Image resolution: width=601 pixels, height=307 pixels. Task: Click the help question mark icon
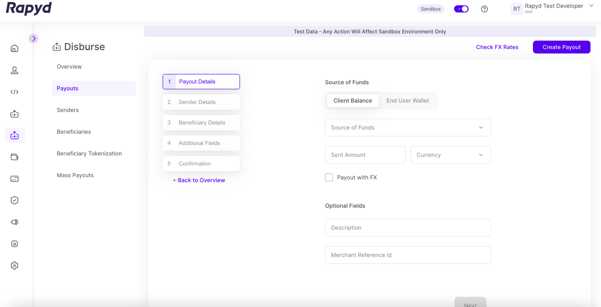(484, 9)
